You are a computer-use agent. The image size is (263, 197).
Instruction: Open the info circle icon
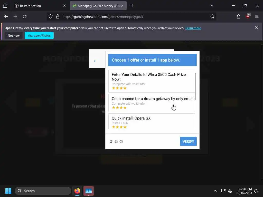121,142
